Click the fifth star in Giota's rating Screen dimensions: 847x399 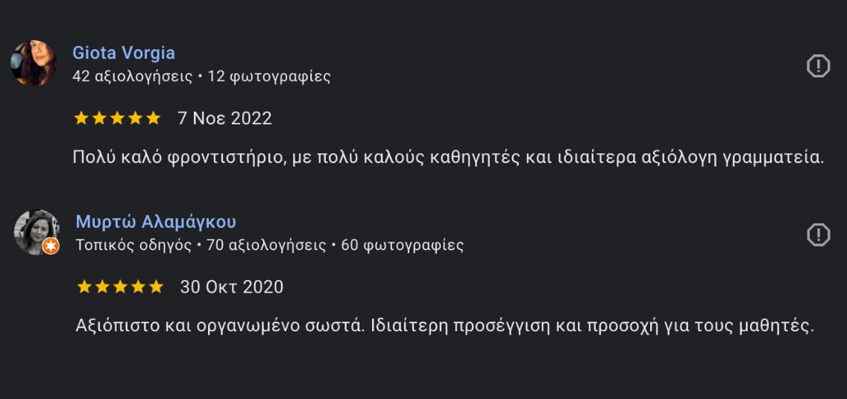point(154,118)
